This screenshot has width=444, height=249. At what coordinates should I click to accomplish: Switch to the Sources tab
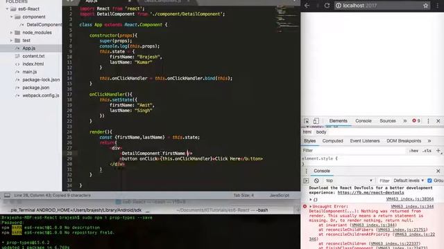[388, 121]
